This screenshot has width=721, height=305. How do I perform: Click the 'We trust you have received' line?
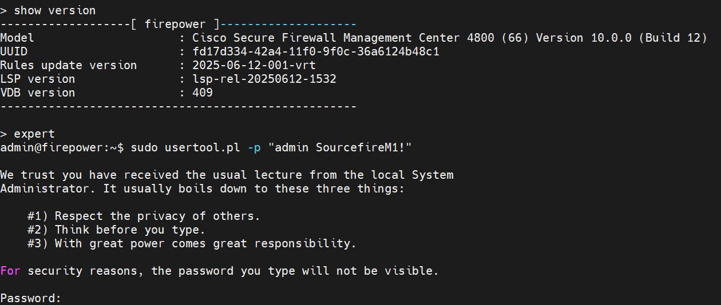[x=226, y=175]
